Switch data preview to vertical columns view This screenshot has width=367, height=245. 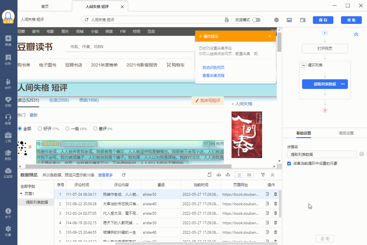point(249,175)
